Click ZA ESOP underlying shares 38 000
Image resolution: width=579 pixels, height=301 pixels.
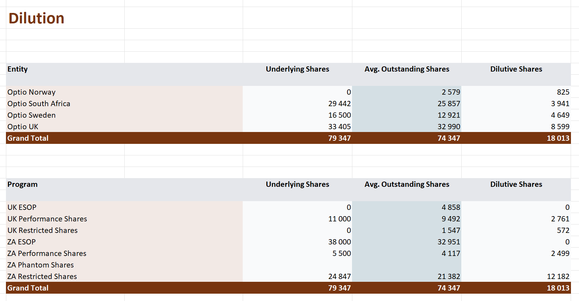[339, 242]
